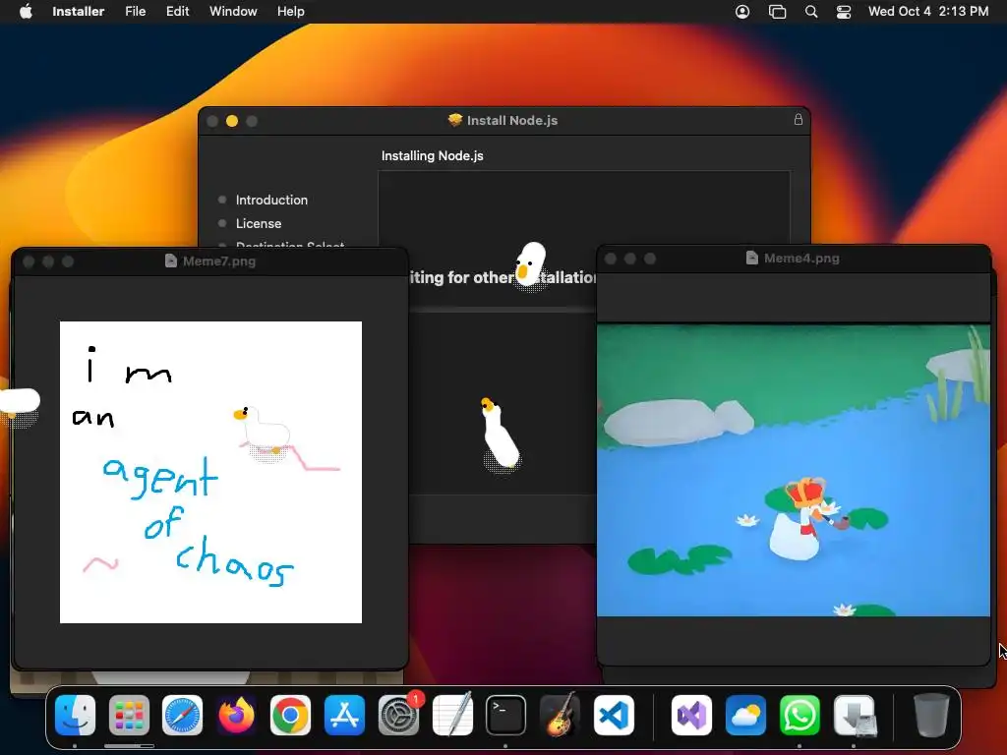
Task: Click the package icon in Install Node.js title
Action: pos(454,120)
